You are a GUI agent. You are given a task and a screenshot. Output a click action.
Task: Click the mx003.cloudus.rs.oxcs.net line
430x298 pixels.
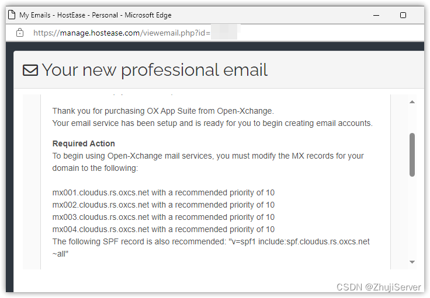pos(164,218)
